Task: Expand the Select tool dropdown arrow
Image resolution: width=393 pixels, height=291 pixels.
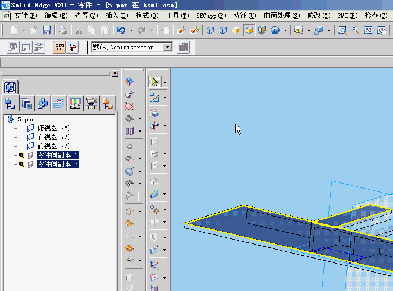Action: click(165, 82)
